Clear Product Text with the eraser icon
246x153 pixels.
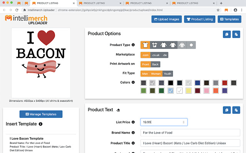pyautogui.click(x=118, y=110)
